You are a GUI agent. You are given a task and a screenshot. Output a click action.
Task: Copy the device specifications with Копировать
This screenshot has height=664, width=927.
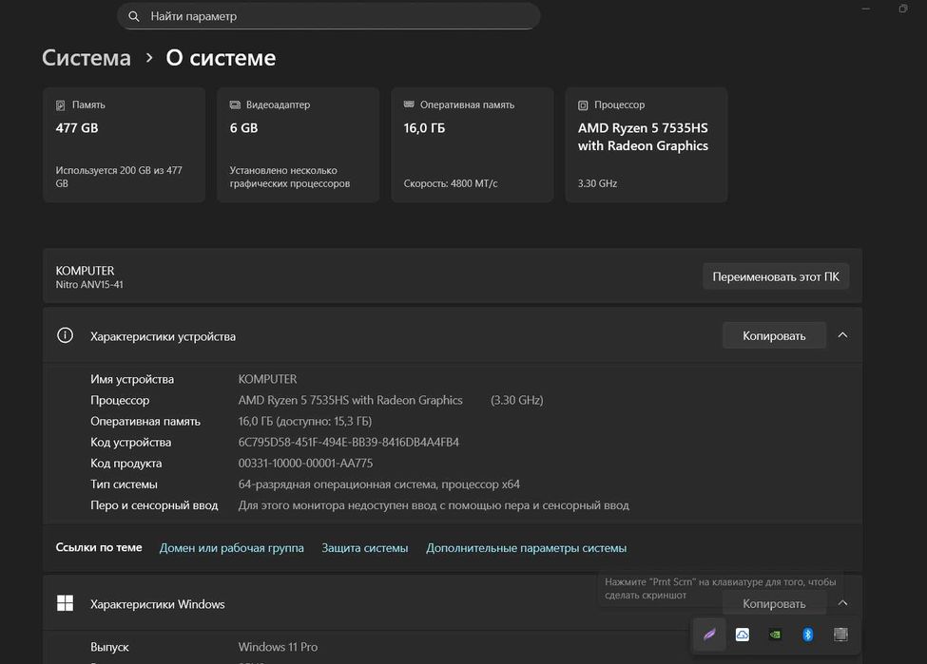(774, 335)
